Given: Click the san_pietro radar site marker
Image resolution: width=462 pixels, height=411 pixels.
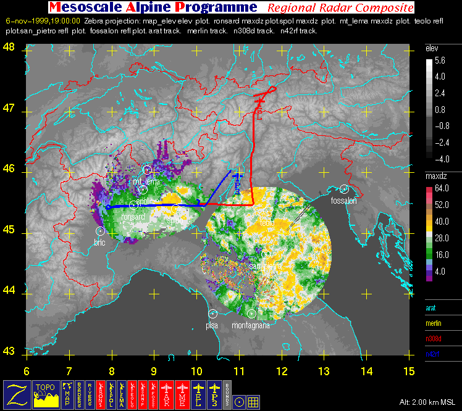Looking at the screenshot, I should pos(266,254).
